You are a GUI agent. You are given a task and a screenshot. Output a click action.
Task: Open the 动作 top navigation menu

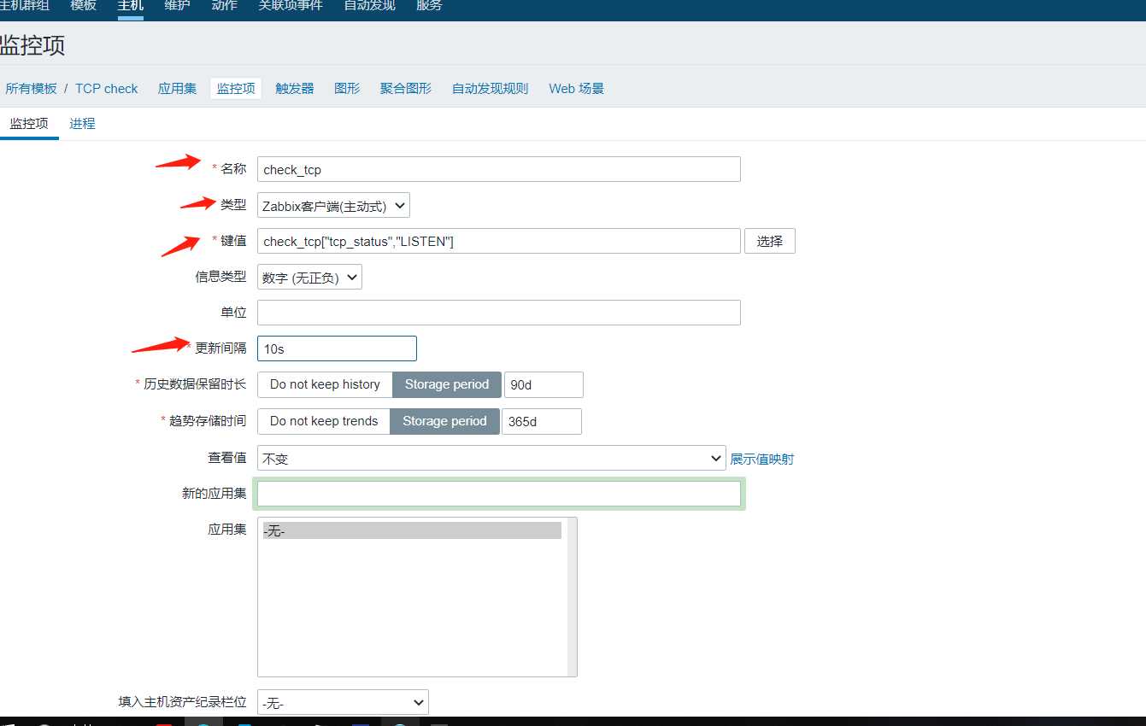[x=224, y=6]
